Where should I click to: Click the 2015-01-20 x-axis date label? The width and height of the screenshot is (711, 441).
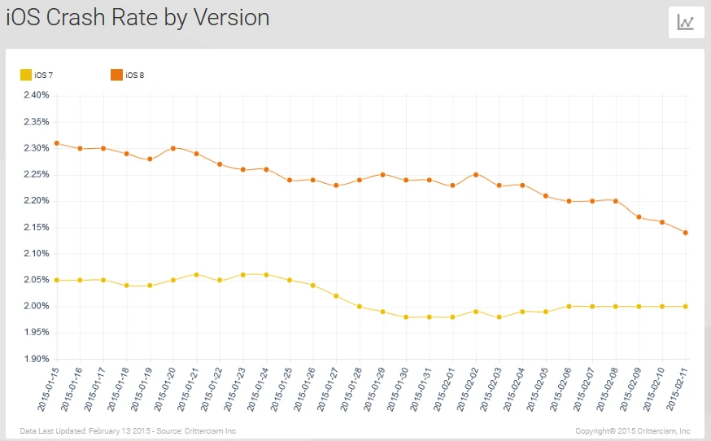pos(162,388)
